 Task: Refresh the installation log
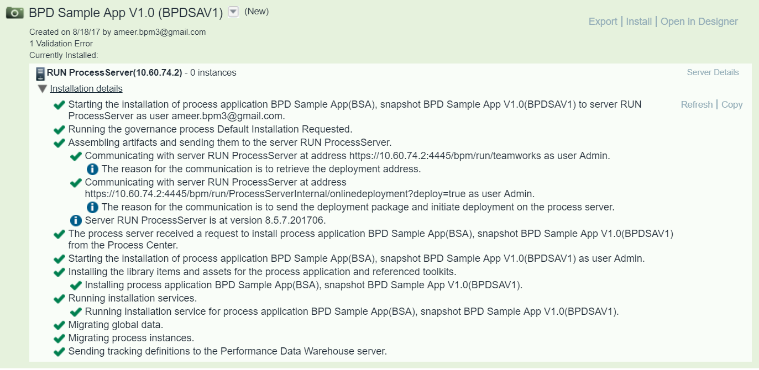click(697, 104)
